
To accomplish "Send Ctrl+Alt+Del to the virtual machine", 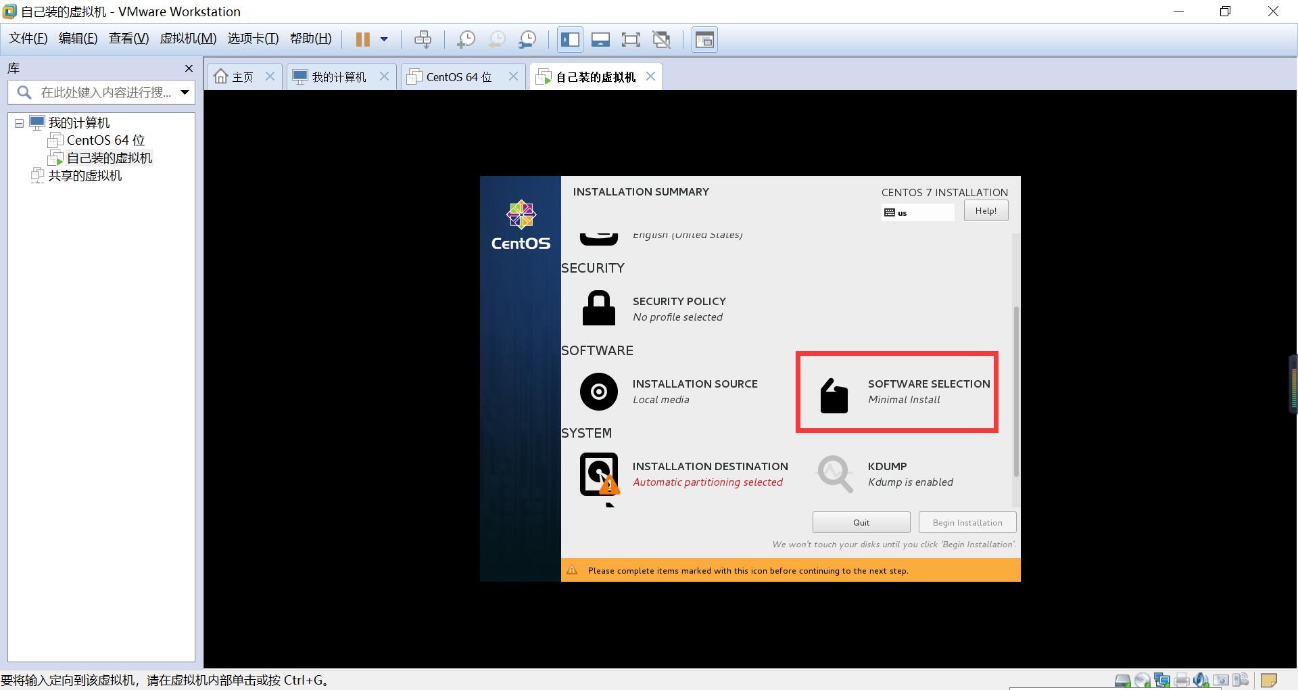I will point(423,39).
